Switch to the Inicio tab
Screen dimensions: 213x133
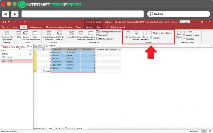15,27
